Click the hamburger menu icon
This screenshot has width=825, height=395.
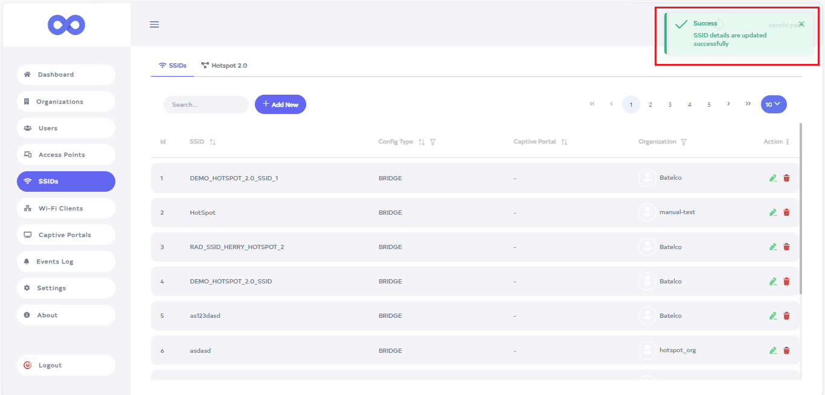(x=154, y=25)
